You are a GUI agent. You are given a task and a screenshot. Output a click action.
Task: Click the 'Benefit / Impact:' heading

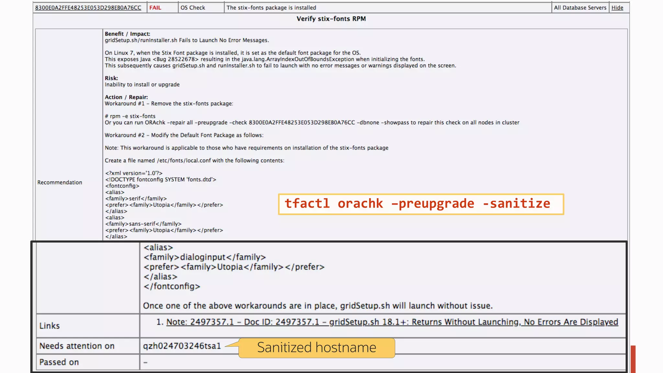[x=127, y=34]
